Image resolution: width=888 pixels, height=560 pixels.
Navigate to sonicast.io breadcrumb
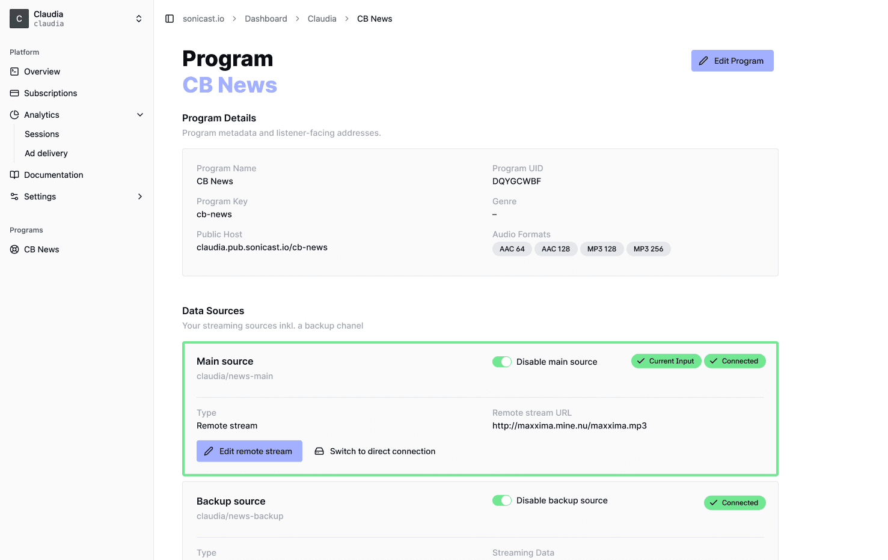coord(203,19)
